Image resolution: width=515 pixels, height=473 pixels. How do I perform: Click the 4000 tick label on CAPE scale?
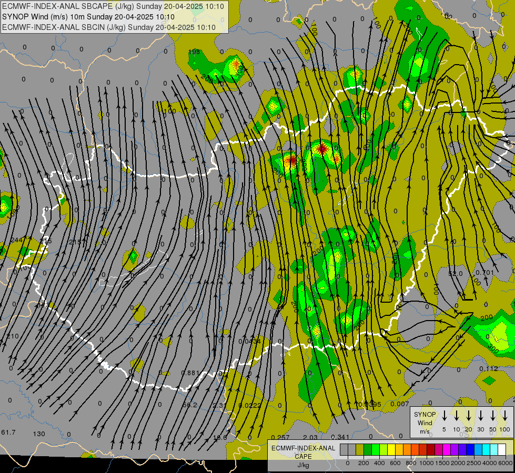[x=490, y=463]
